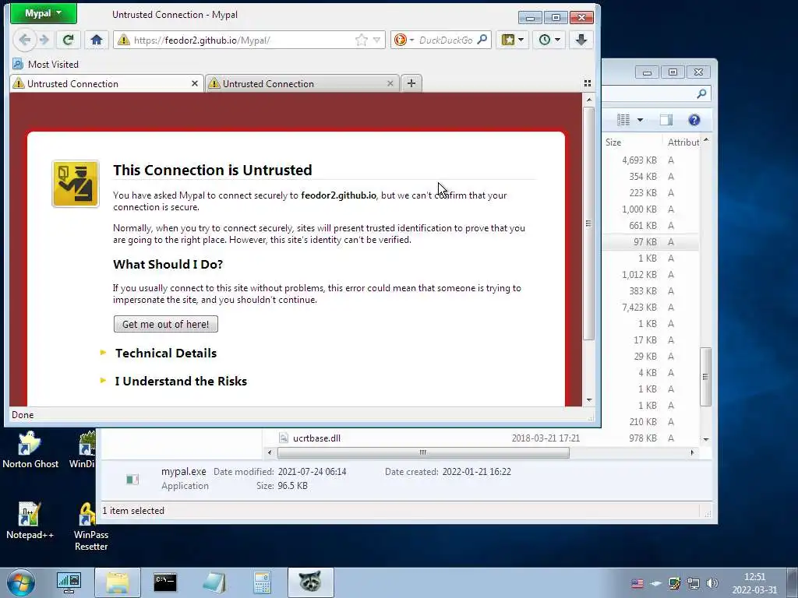Screen dimensions: 798x598
Task: Click the search magnifier in the browser search box
Action: click(482, 40)
